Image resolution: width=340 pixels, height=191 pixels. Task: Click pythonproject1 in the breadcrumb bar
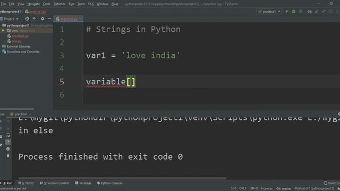click(11, 12)
